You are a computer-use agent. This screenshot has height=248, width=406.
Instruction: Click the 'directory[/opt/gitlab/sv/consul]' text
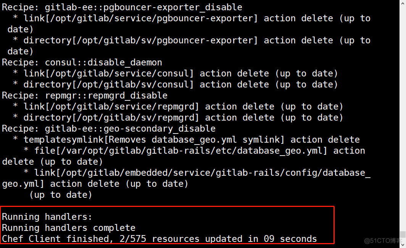108,85
